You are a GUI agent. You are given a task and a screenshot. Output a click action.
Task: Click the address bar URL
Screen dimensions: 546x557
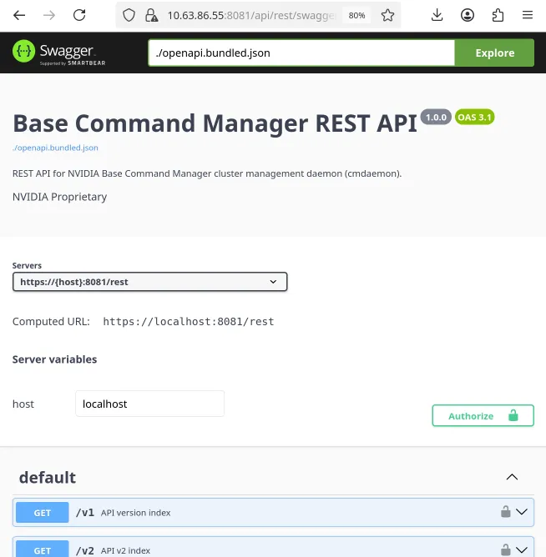[251, 15]
